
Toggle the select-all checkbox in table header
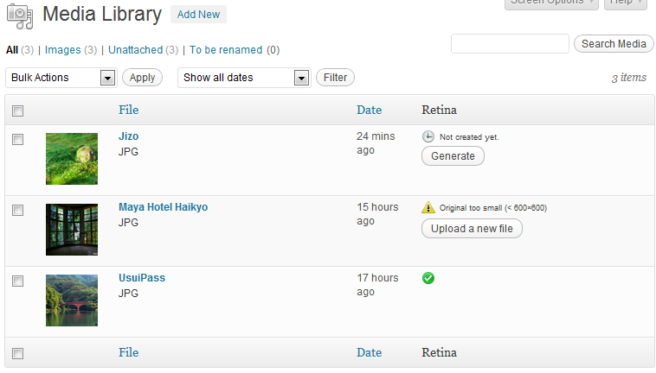[x=18, y=111]
